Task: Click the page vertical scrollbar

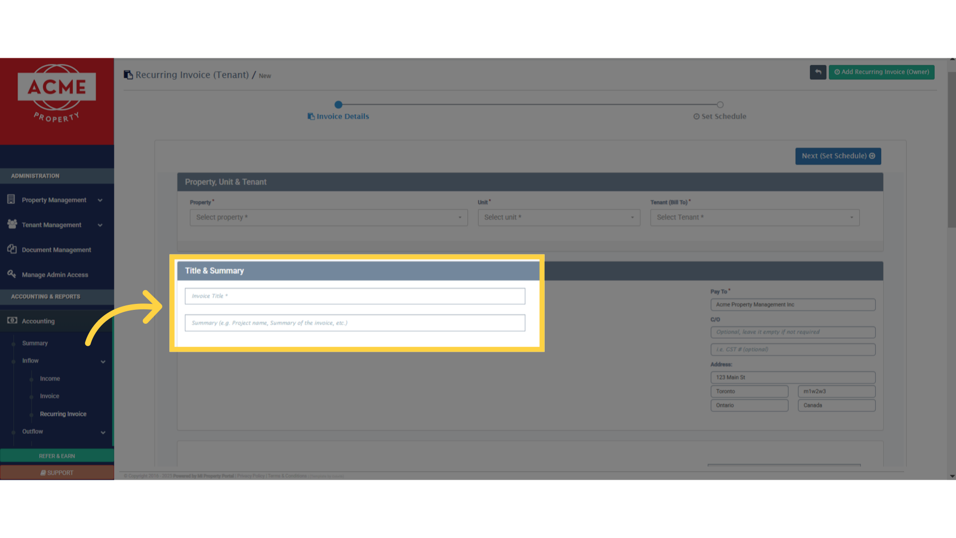Action: [x=952, y=149]
